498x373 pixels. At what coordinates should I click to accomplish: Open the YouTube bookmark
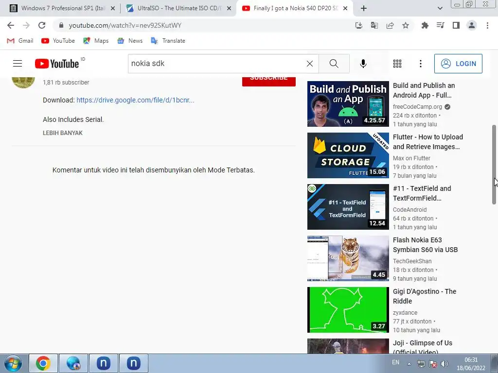click(58, 41)
